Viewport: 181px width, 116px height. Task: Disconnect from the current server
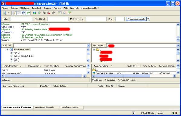click(49, 13)
